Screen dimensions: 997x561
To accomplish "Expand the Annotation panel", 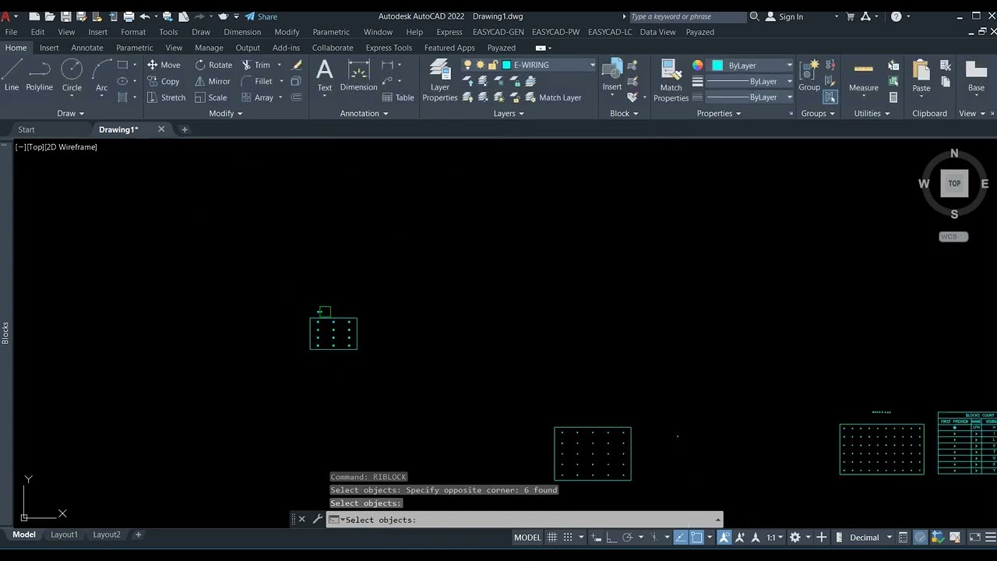I will coord(364,113).
